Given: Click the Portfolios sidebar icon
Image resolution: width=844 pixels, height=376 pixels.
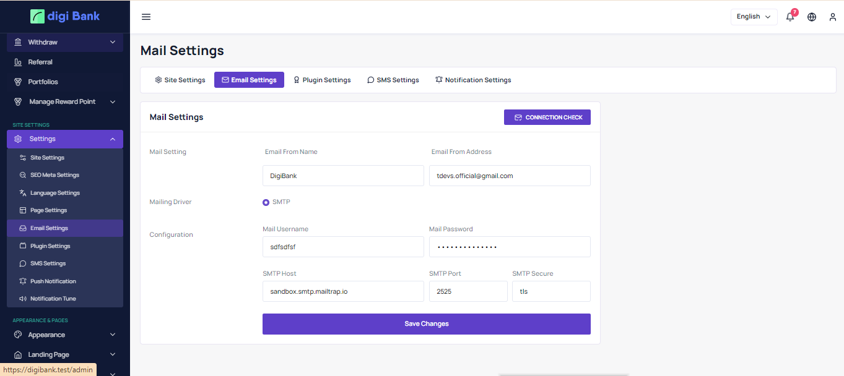Looking at the screenshot, I should [x=18, y=82].
